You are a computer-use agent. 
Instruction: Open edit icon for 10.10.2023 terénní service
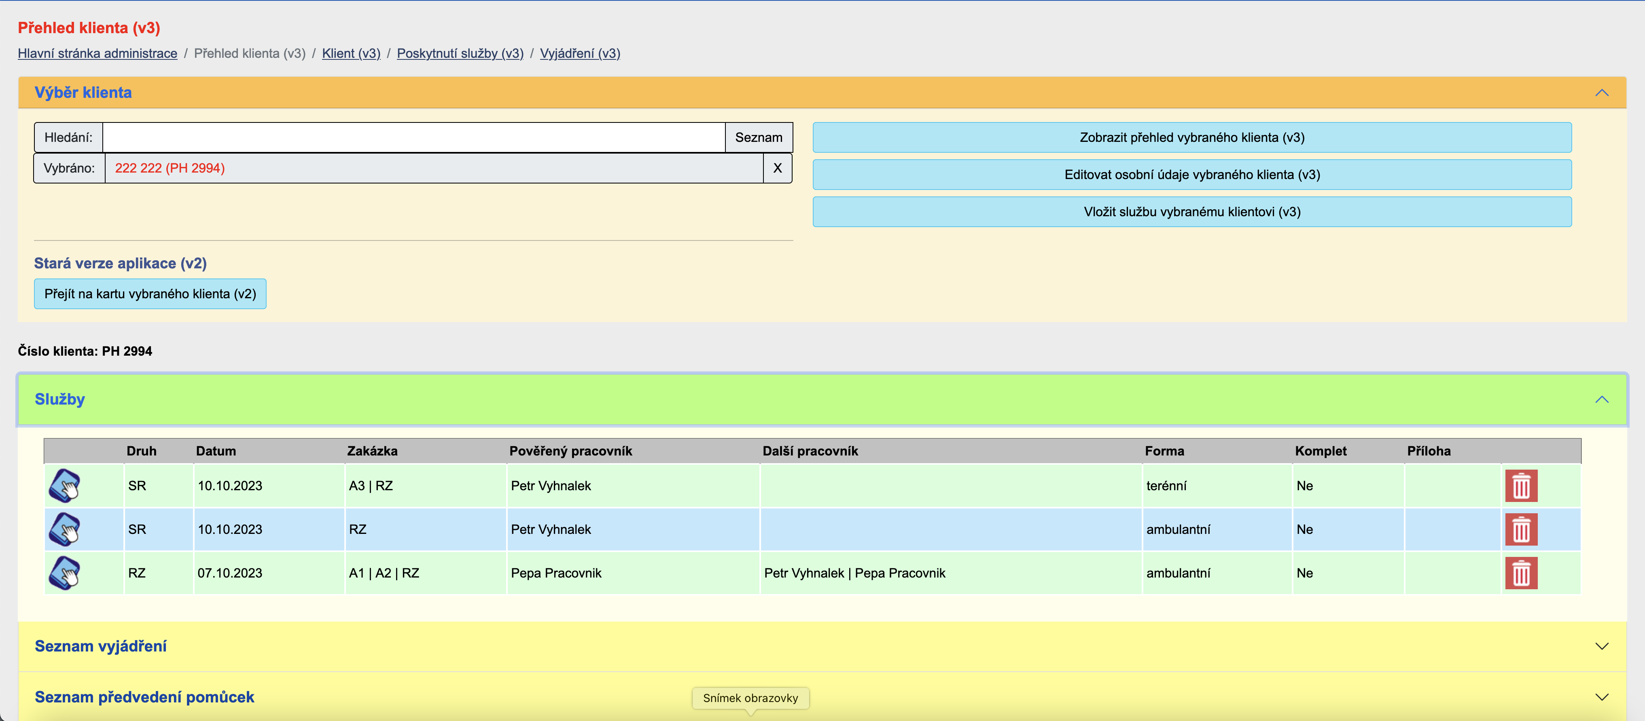point(64,485)
